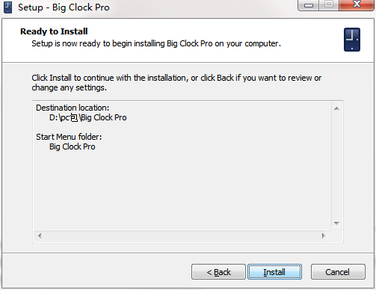Screen dimensions: 376x290
Task: Click the vertical scrollbar track
Action: pos(336,166)
